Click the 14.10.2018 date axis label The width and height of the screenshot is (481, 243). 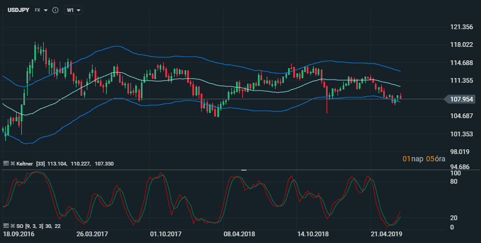313,234
